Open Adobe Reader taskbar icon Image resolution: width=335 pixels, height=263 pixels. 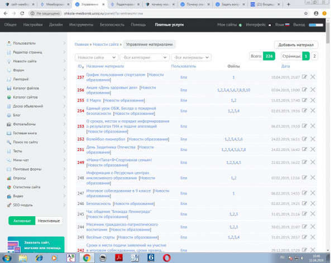(119, 258)
